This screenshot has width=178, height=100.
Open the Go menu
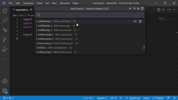tap(47, 3)
